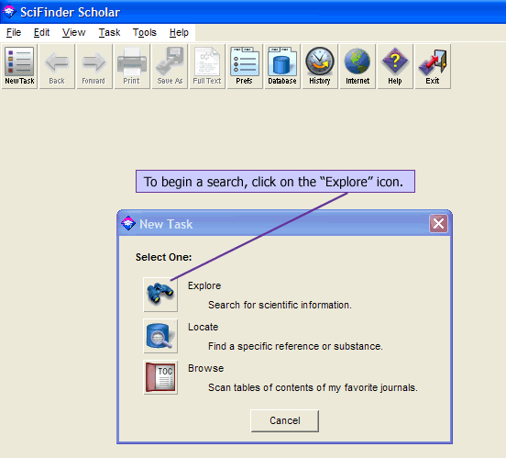Click the Help question mark toolbar icon
The image size is (506, 458).
click(x=395, y=66)
